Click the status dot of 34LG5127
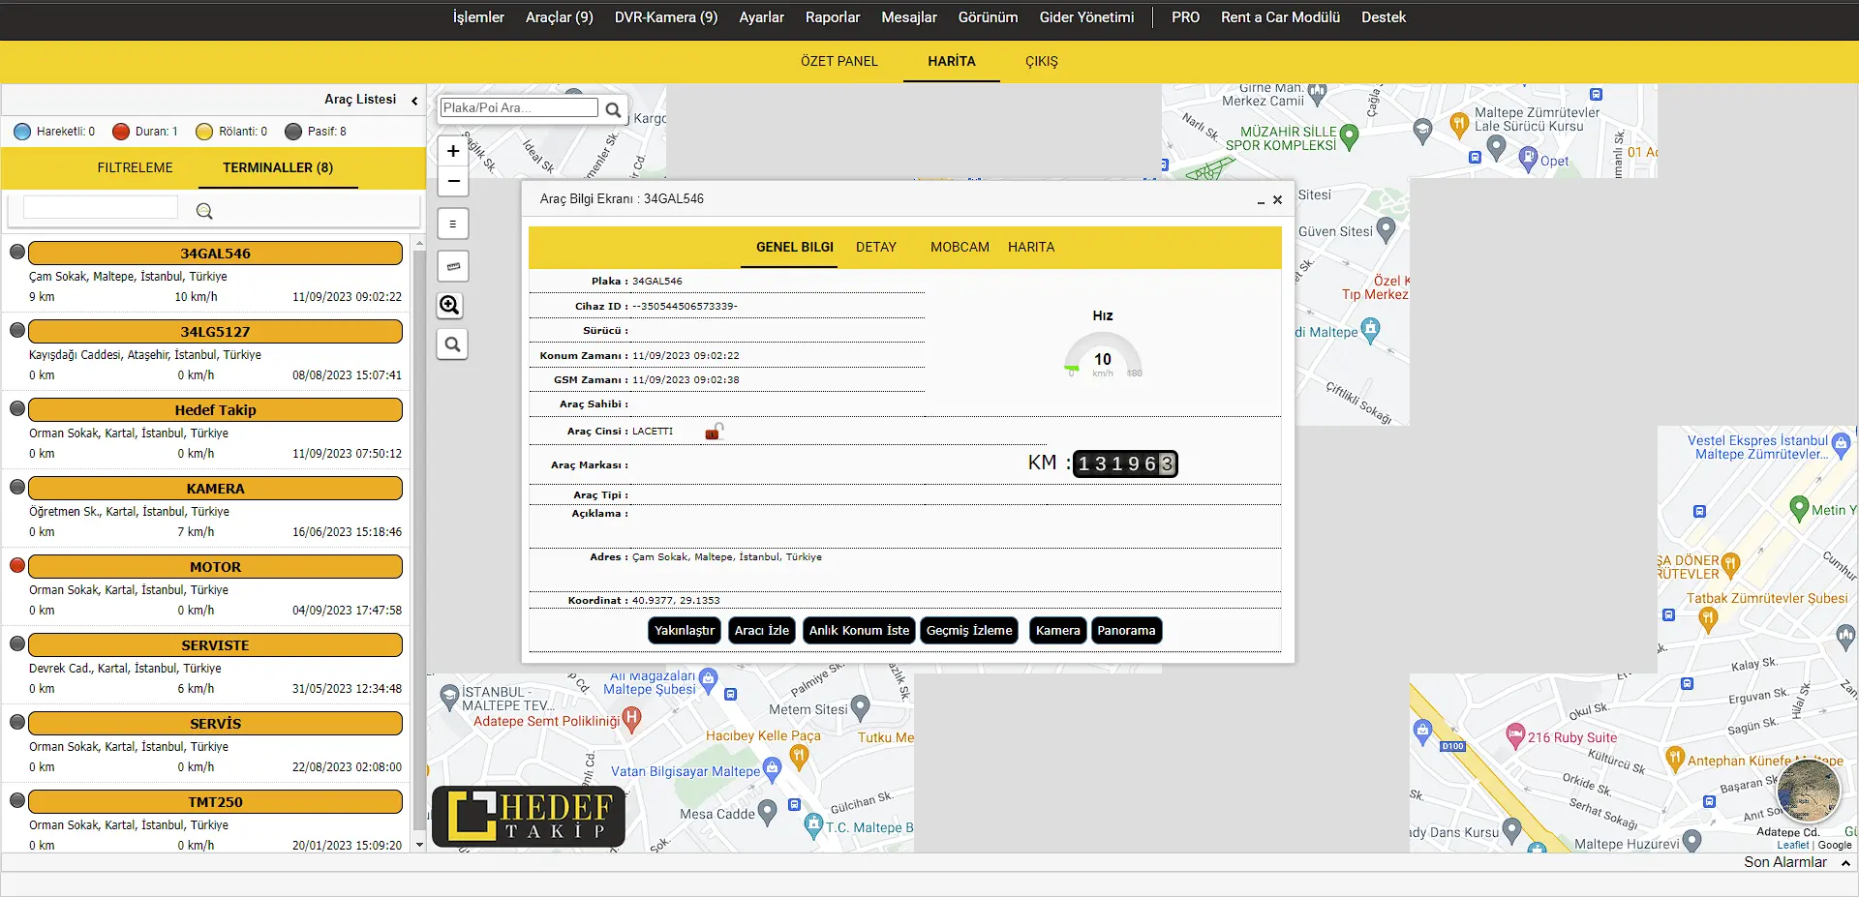The image size is (1859, 897). coord(17,330)
